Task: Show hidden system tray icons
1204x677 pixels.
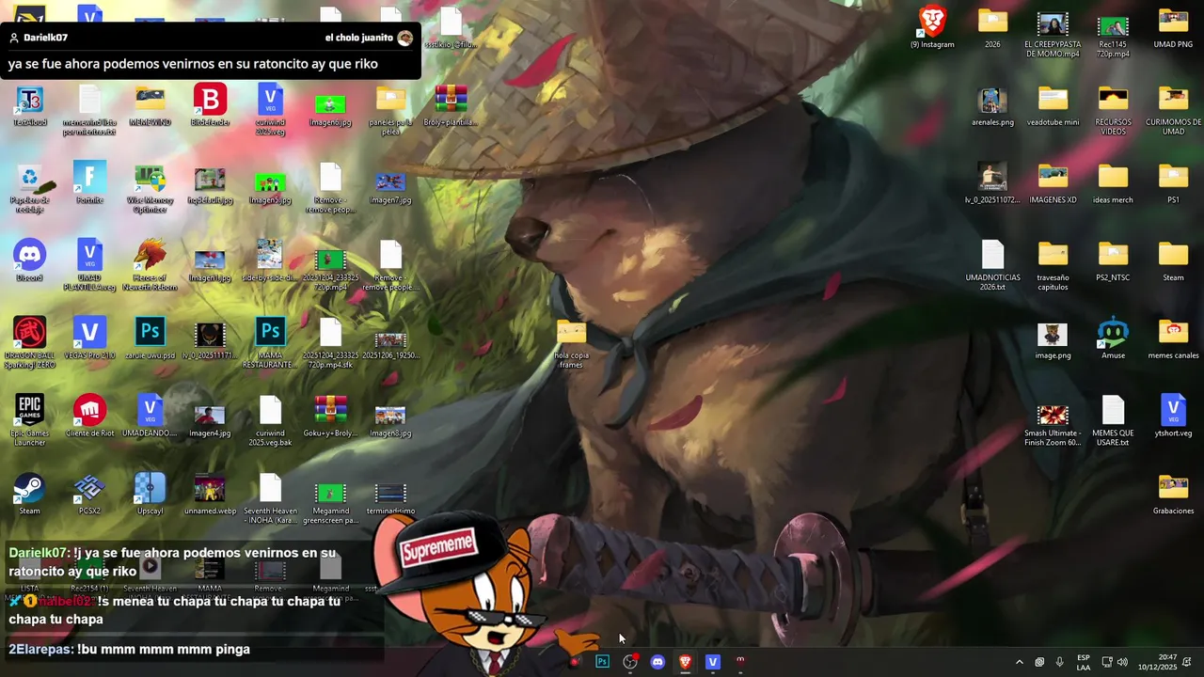Action: coord(1019,662)
